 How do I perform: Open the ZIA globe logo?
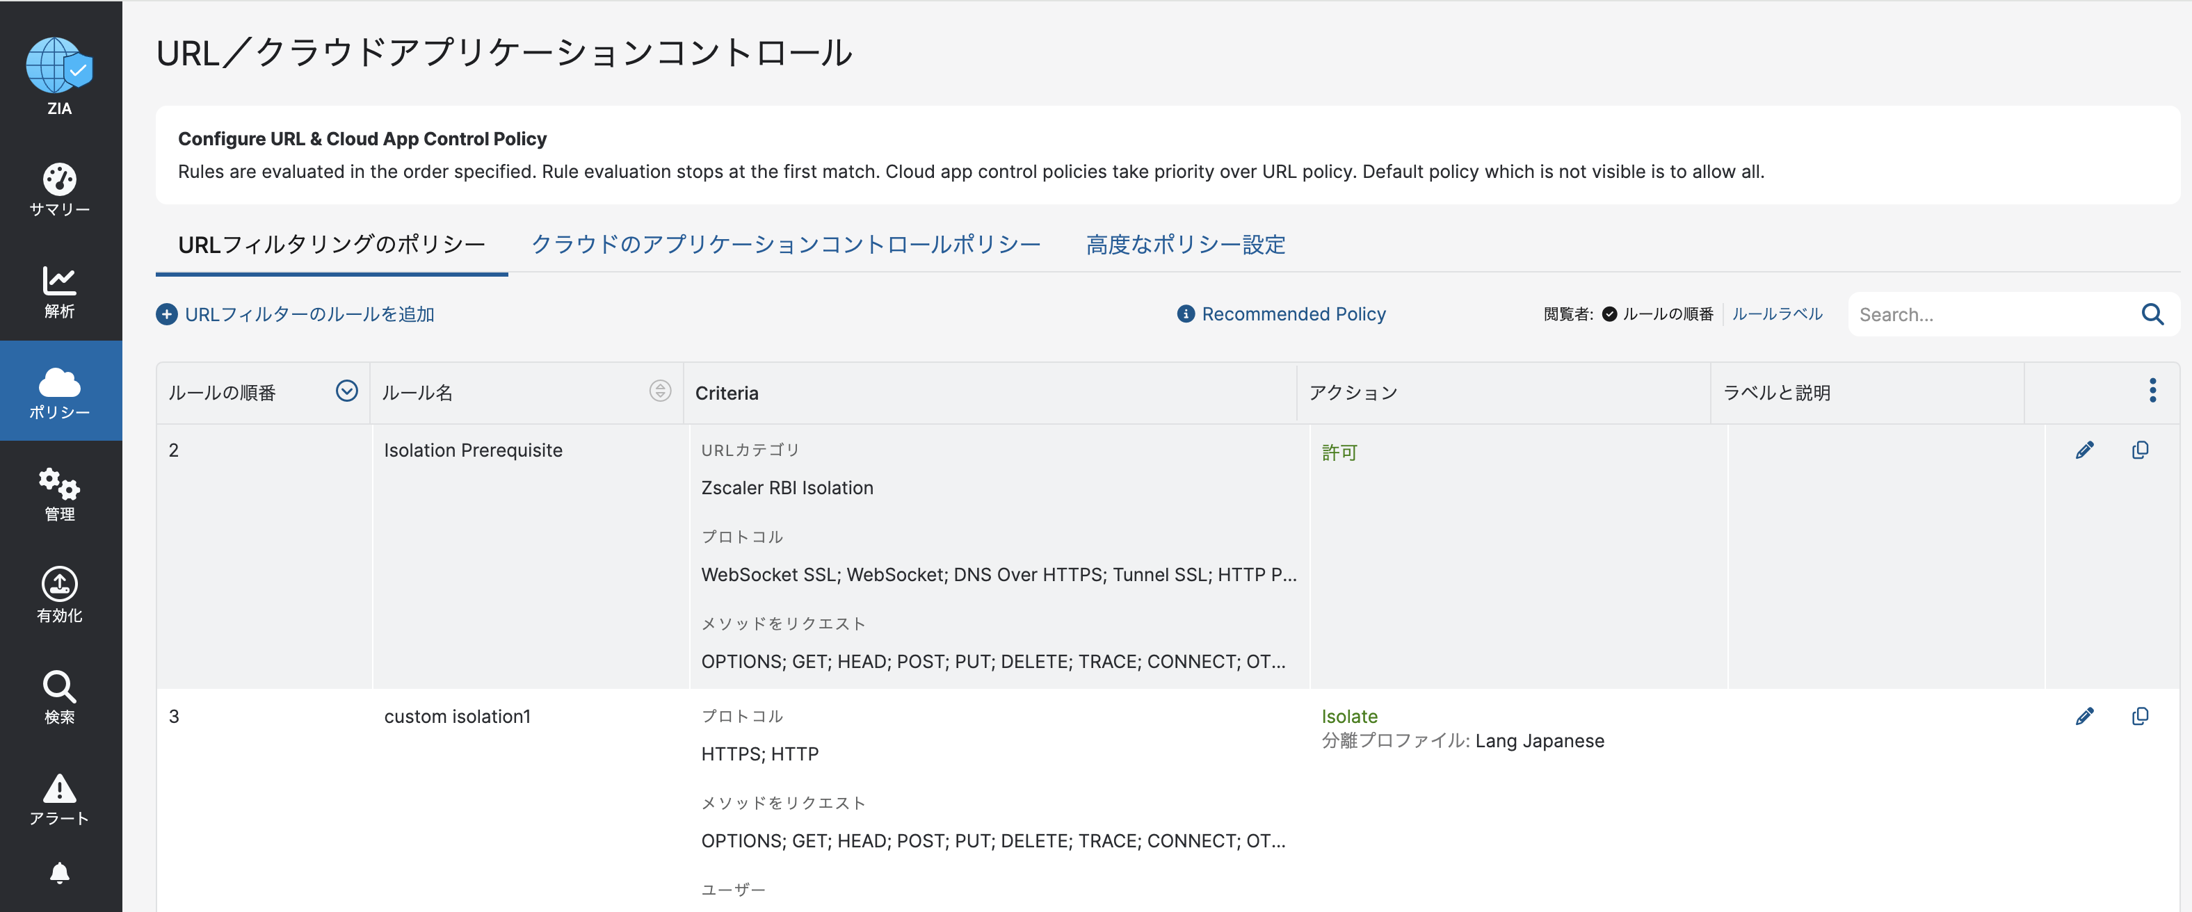click(x=58, y=66)
